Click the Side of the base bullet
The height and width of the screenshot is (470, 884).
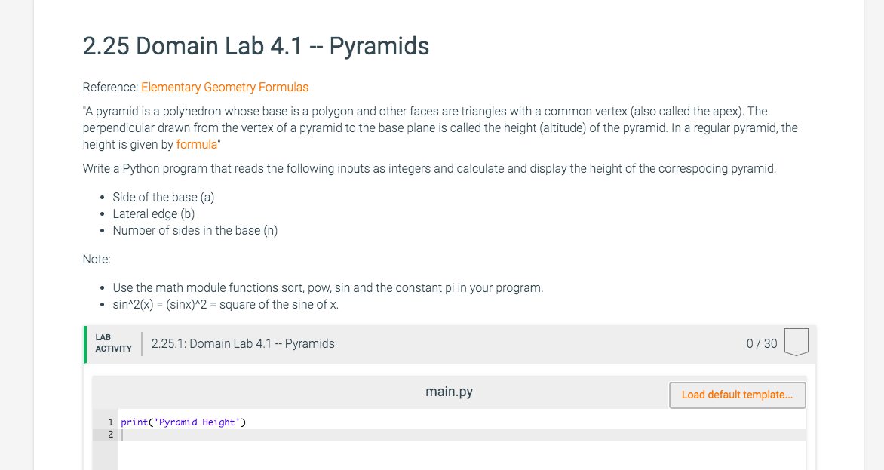pyautogui.click(x=164, y=197)
